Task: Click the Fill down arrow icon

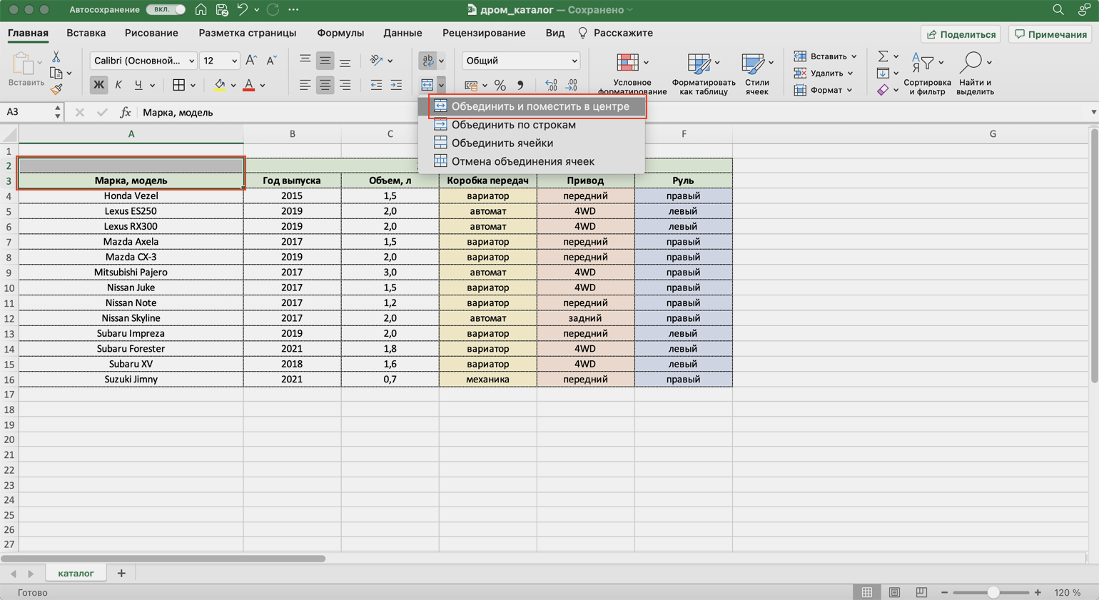Action: tap(883, 73)
